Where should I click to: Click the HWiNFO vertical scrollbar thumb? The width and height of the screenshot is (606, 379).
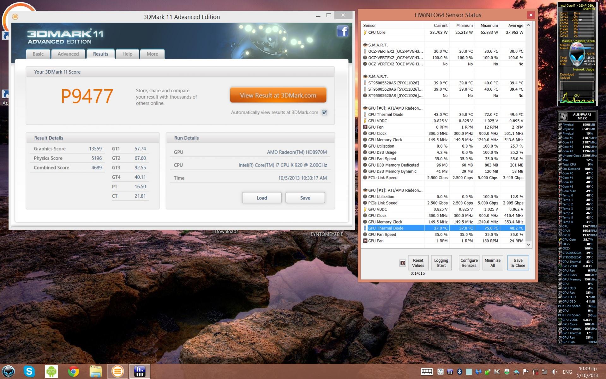[x=528, y=198]
